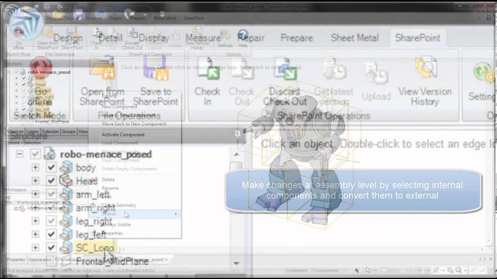
Task: Select Rename in the context menu
Action: tap(110, 188)
